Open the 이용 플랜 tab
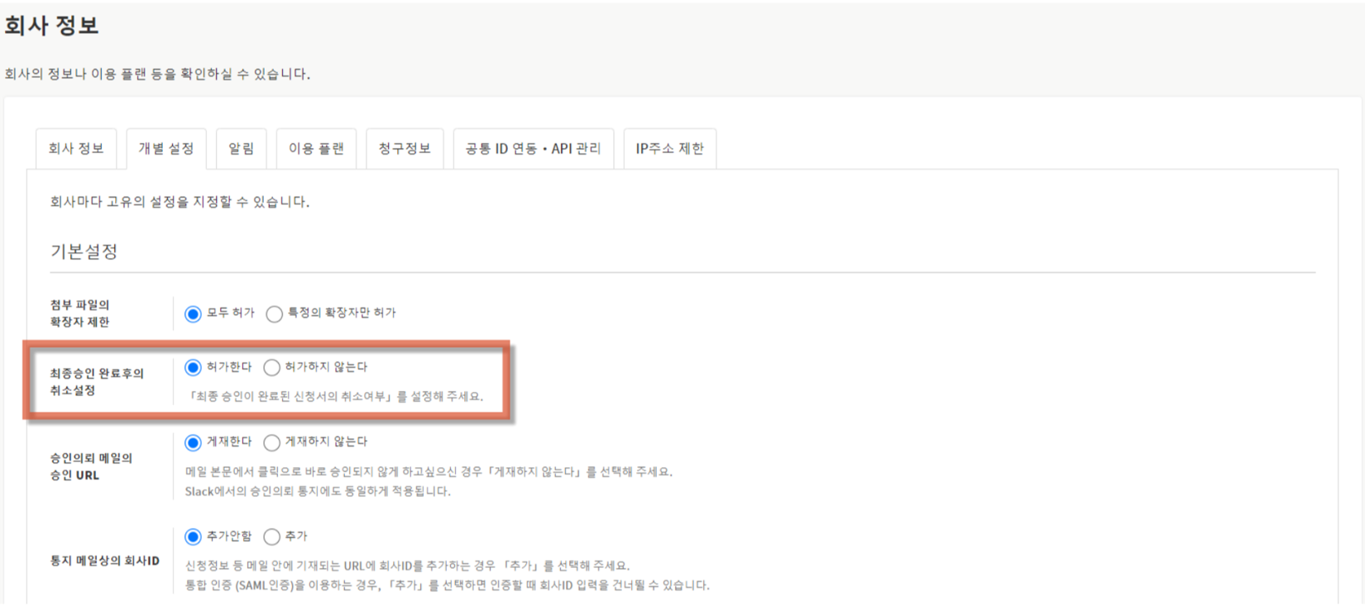Viewport: 1365px width, 611px height. click(316, 149)
